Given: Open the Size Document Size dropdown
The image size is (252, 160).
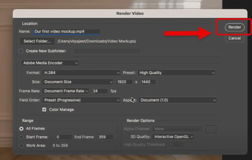Looking at the screenshot, I should pos(78,82).
